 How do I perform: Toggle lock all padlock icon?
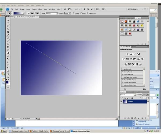132,98
